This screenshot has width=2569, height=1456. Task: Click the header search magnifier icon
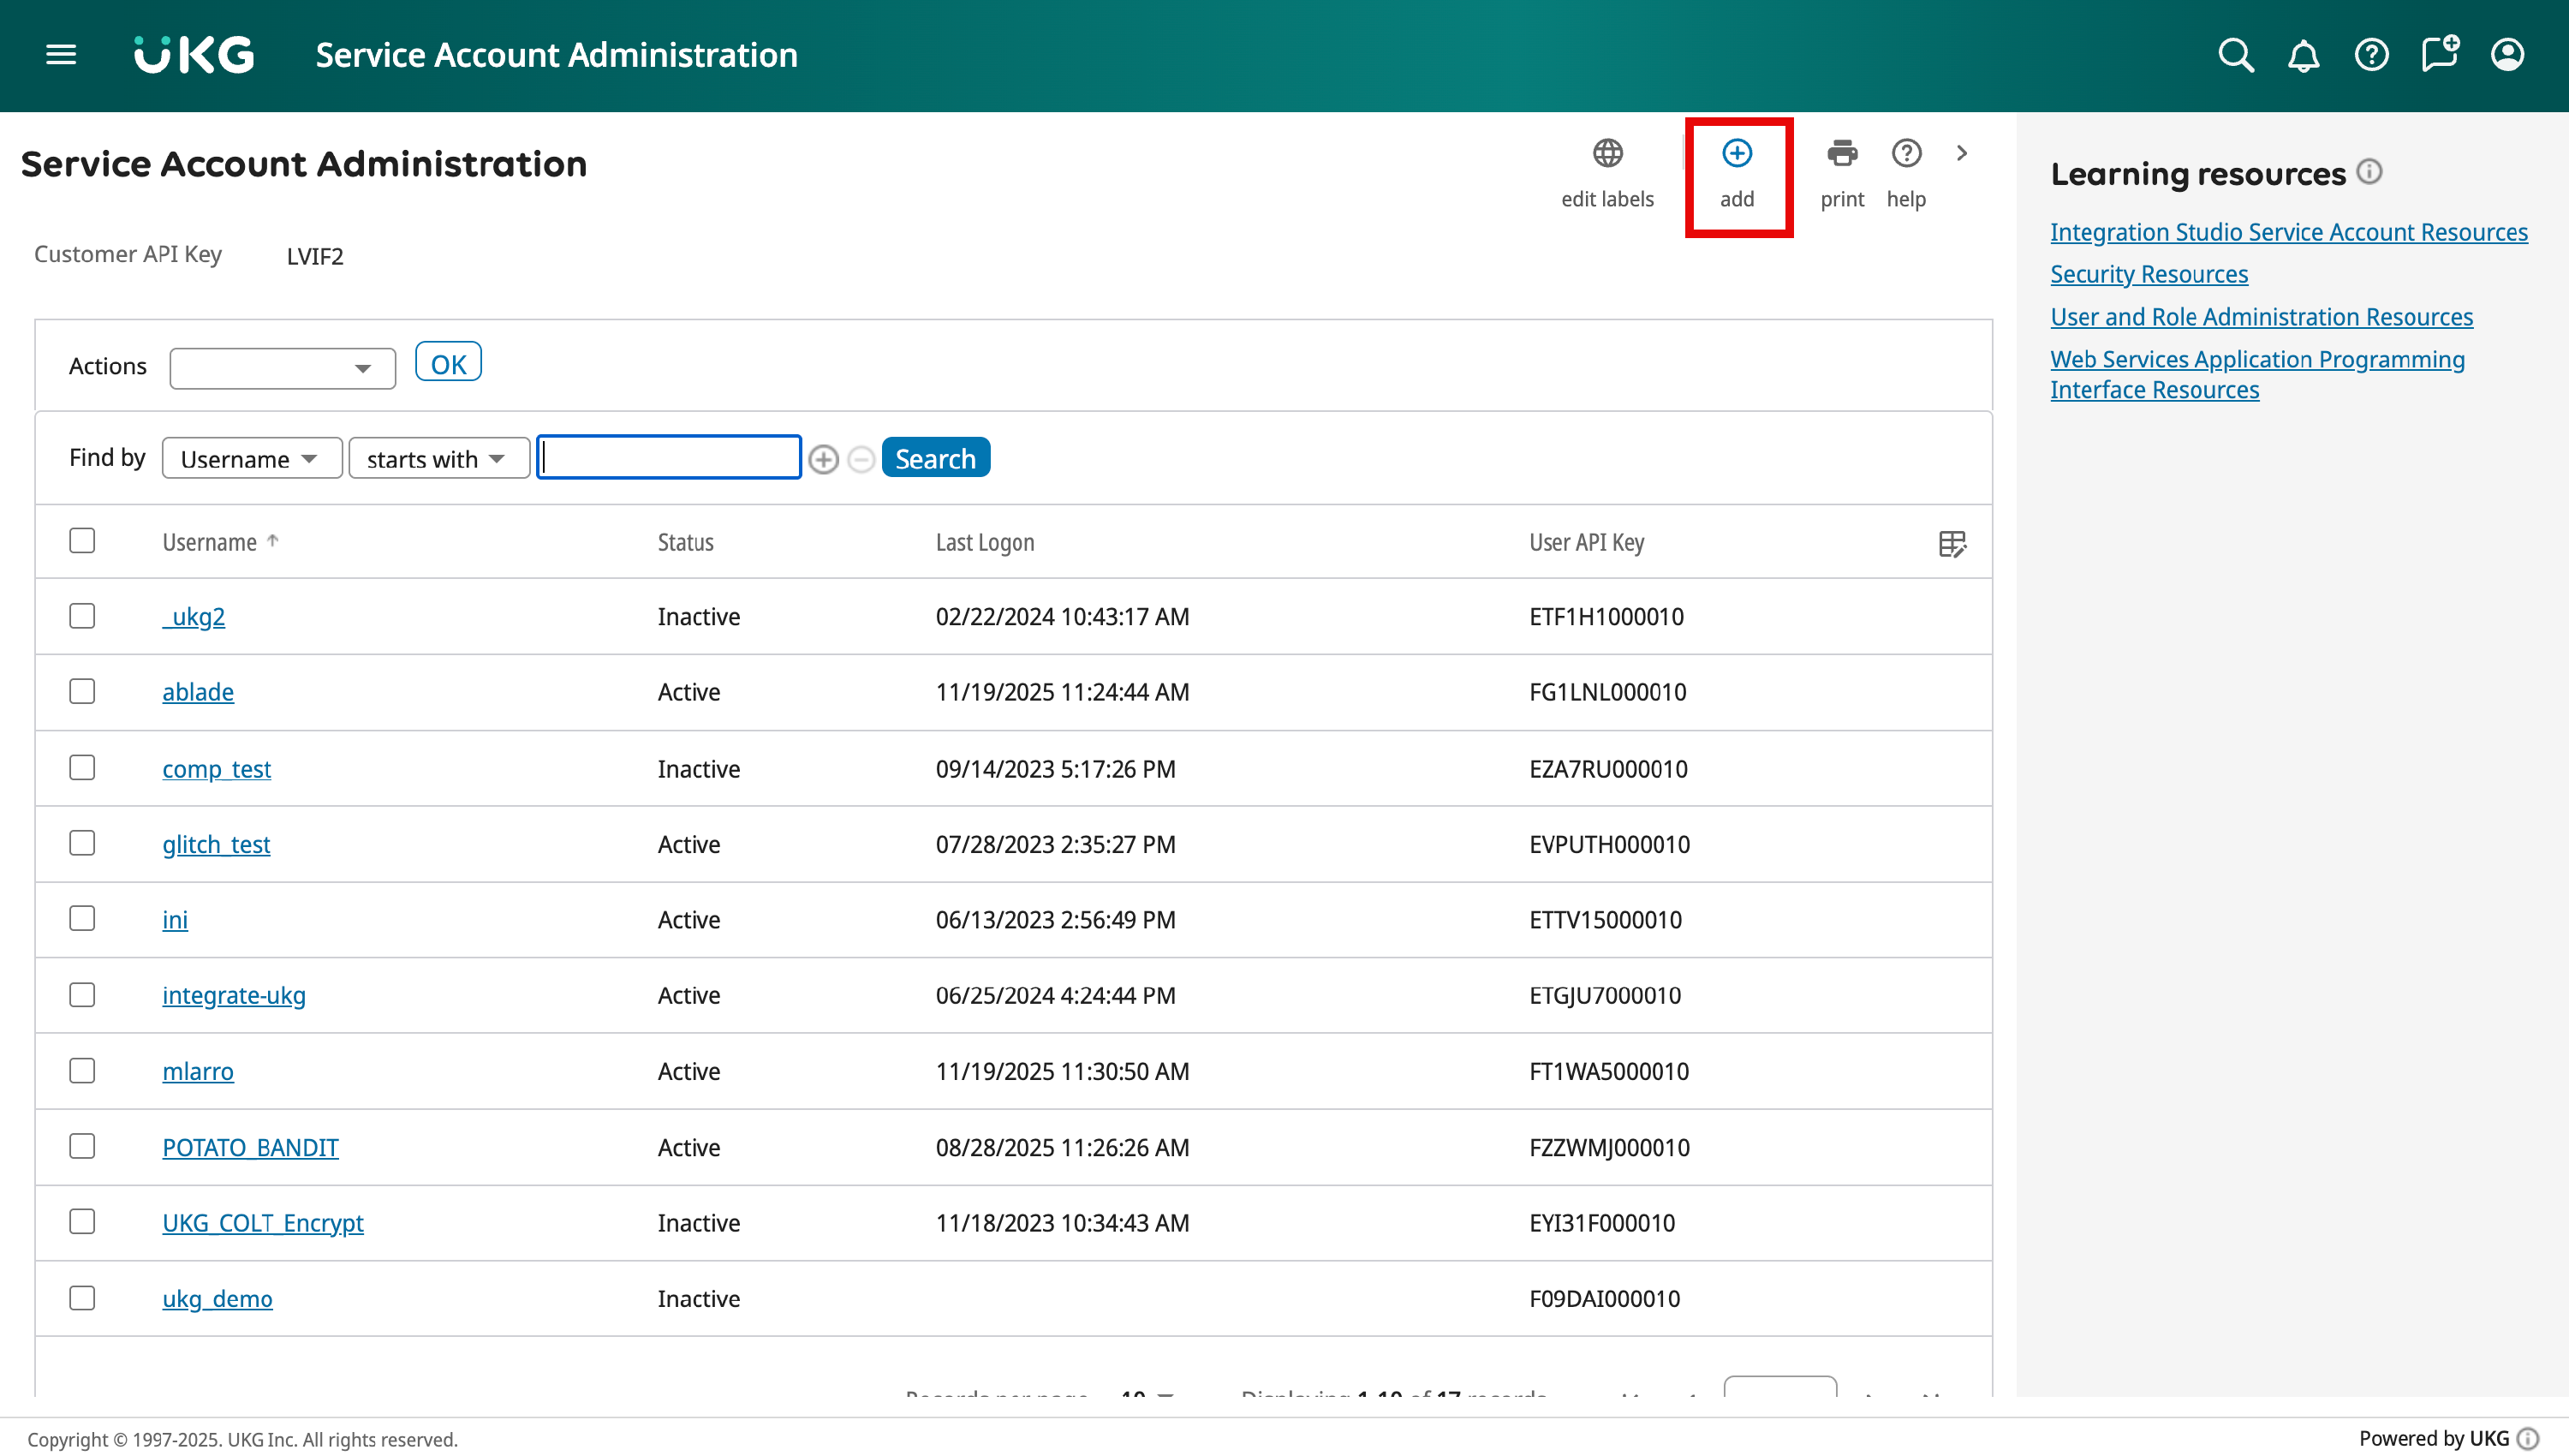[x=2235, y=55]
